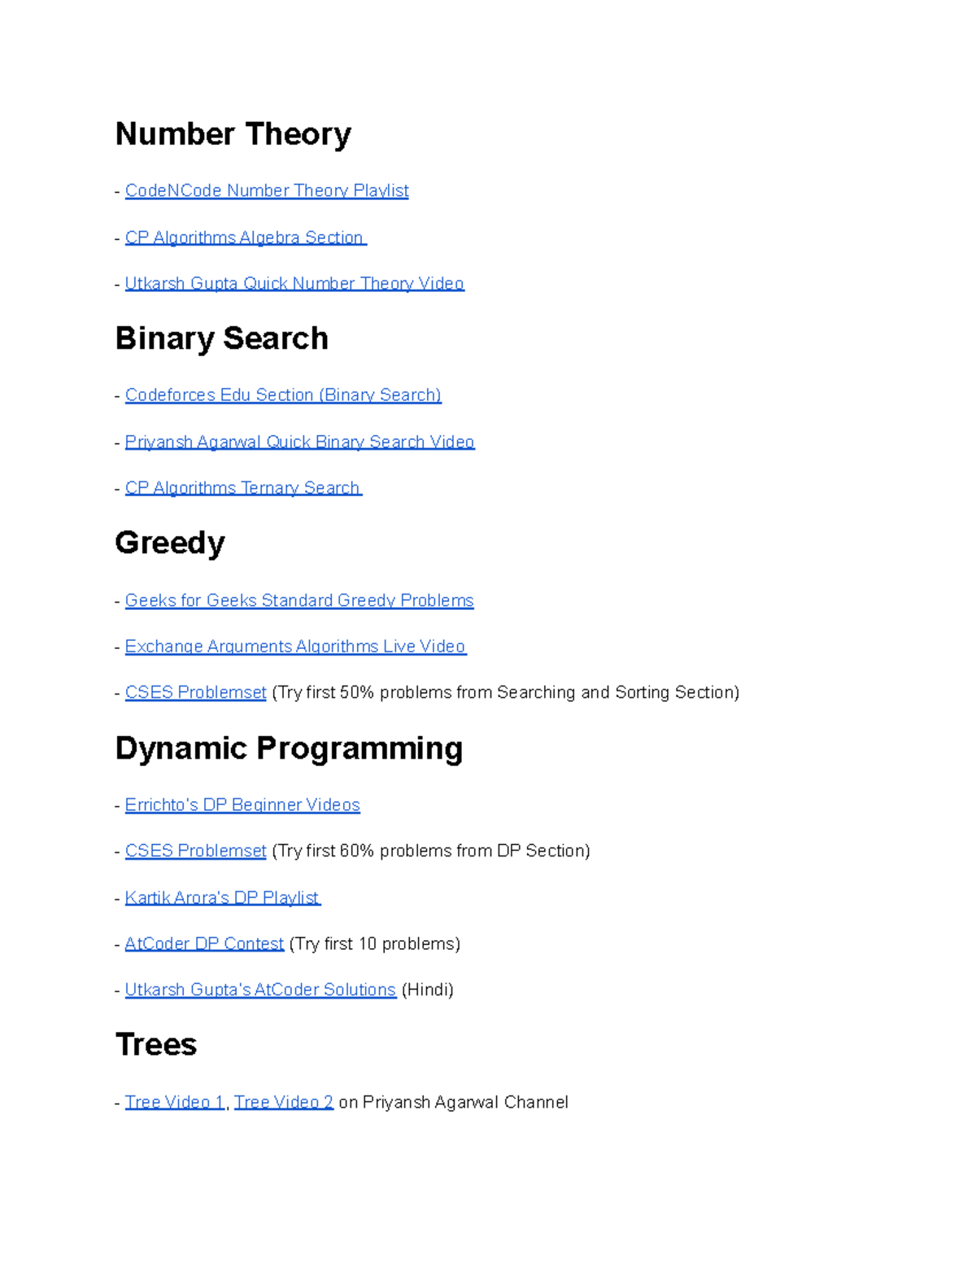Open Priyansh Agarwal Quick Binary Search Video
976x1263 pixels.
click(300, 441)
